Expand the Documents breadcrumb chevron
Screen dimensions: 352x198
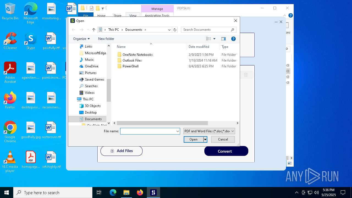pyautogui.click(x=145, y=30)
